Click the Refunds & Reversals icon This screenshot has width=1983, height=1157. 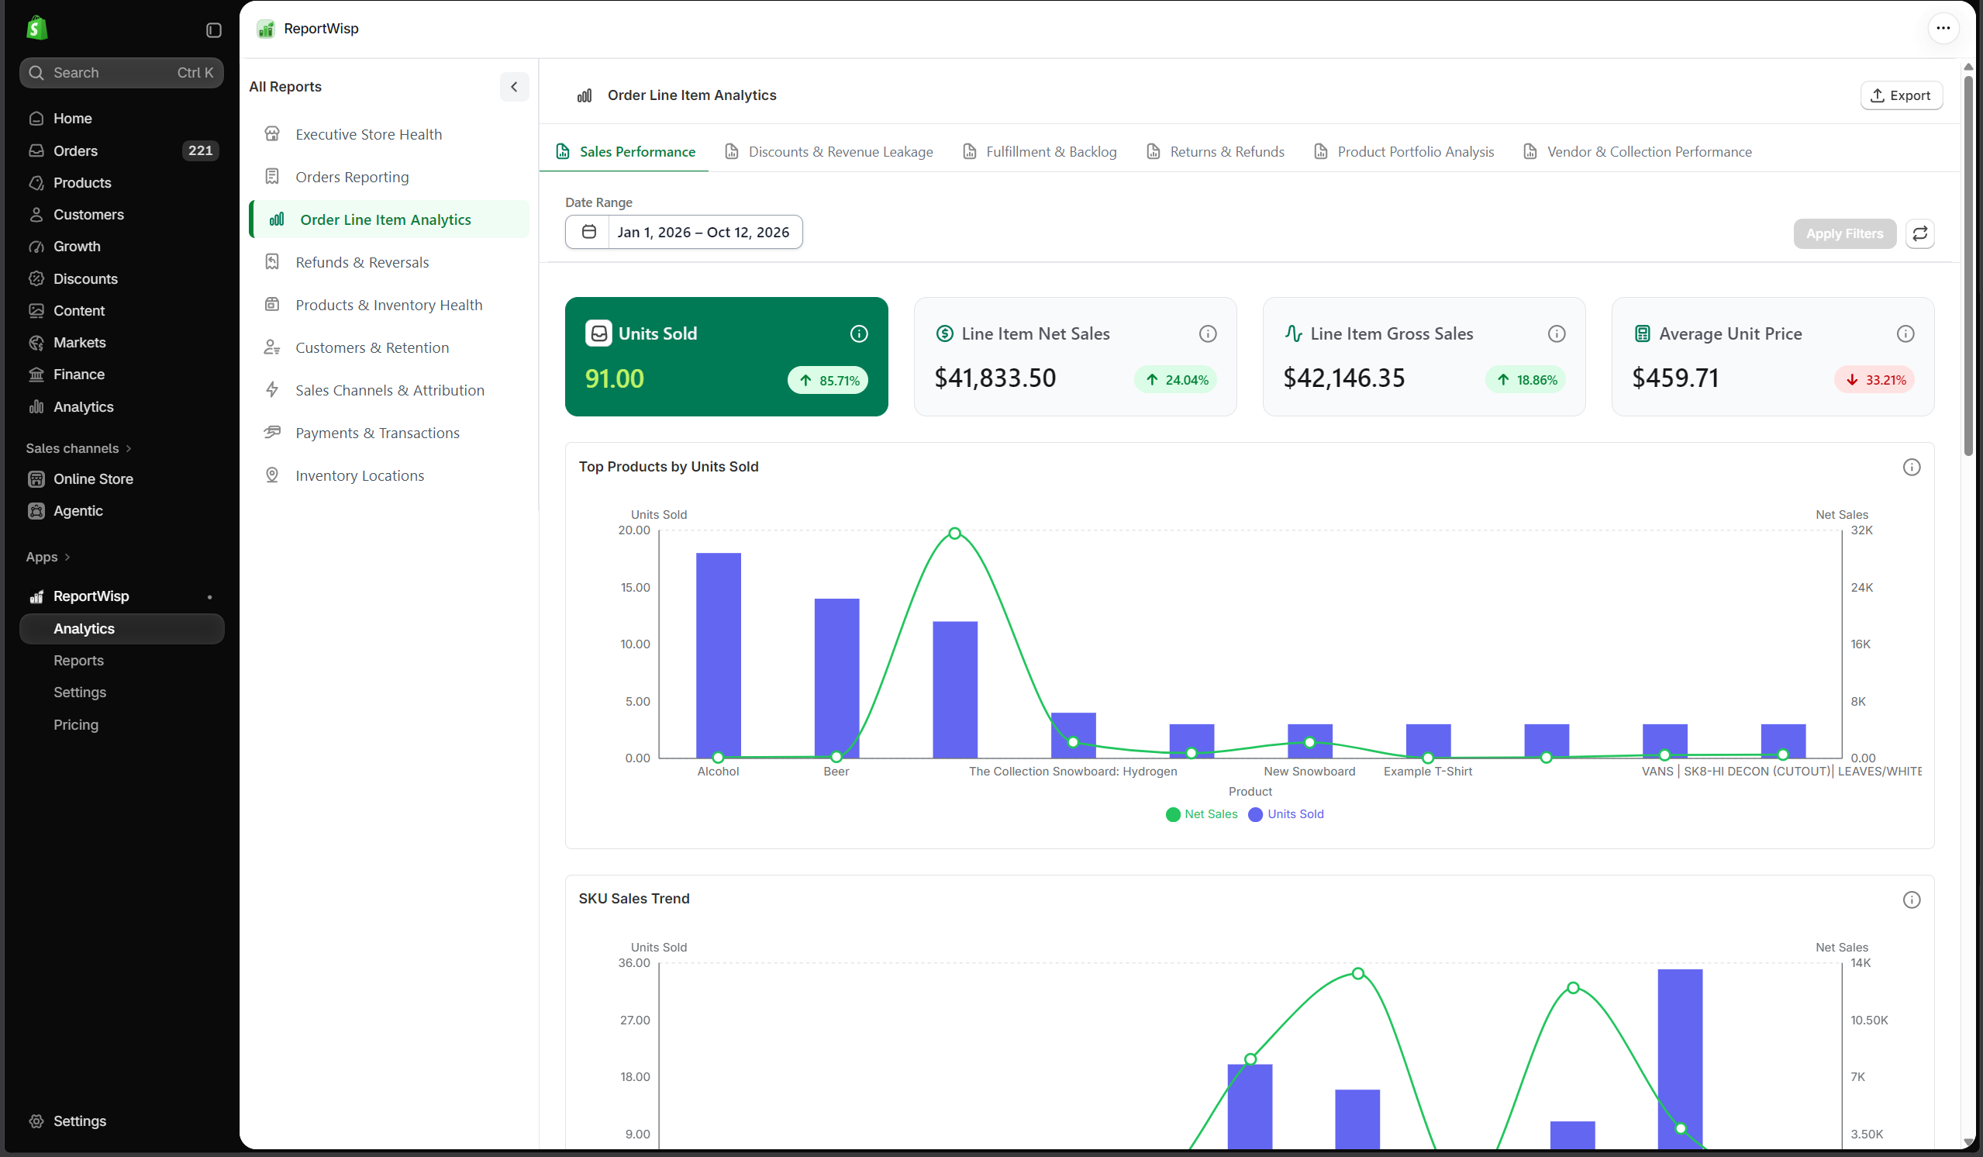click(x=272, y=262)
